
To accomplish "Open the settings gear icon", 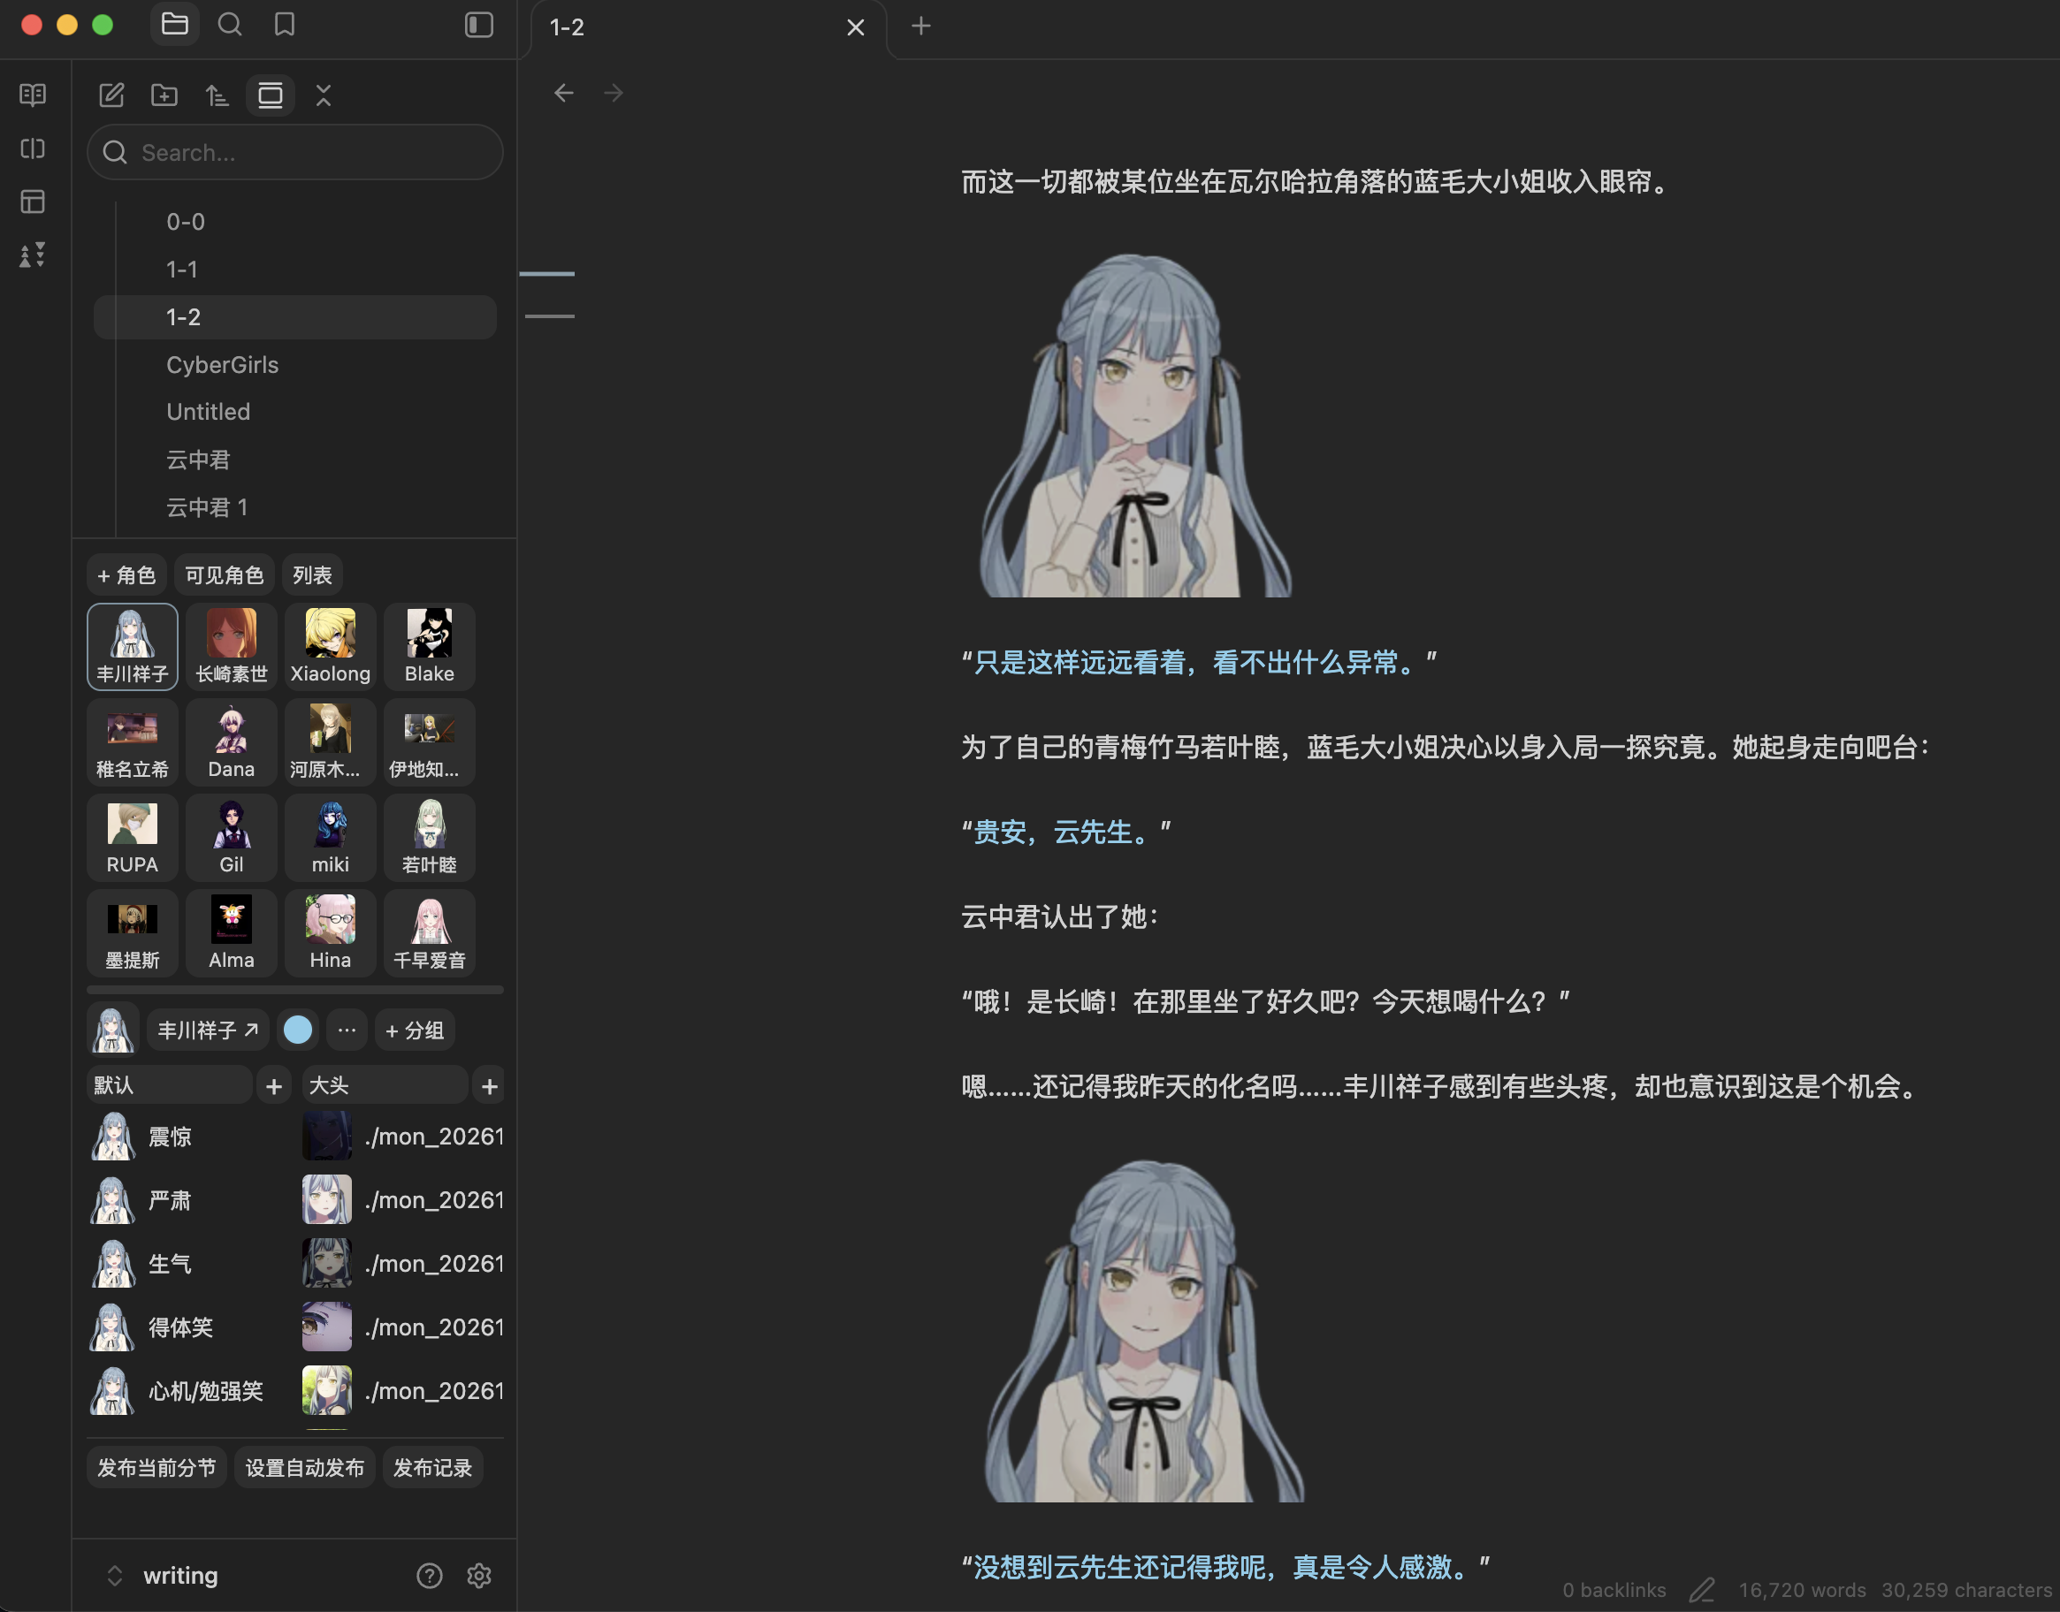I will [x=478, y=1575].
